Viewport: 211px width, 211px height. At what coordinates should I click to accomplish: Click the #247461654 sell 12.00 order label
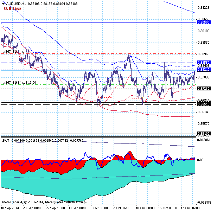(x=19, y=83)
